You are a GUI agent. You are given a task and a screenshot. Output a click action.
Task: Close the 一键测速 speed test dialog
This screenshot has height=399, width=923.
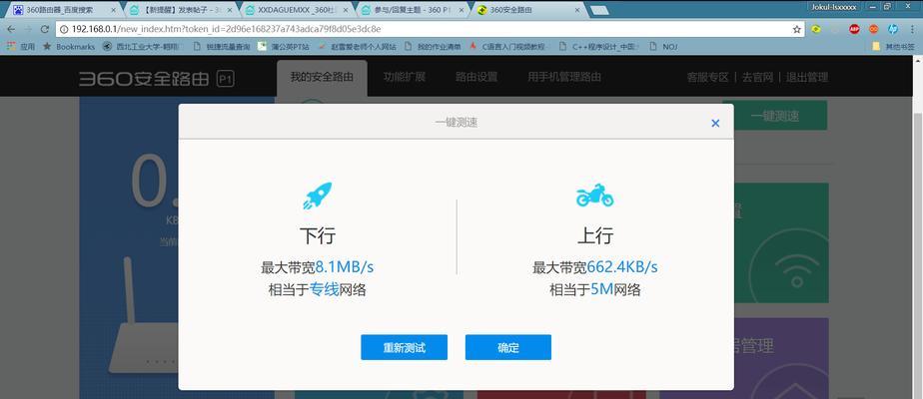pos(715,124)
